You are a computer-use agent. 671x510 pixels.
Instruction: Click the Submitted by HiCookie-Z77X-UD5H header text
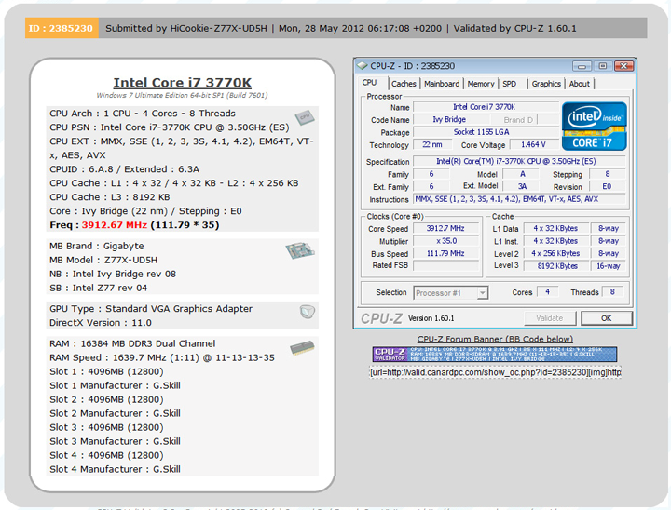186,28
